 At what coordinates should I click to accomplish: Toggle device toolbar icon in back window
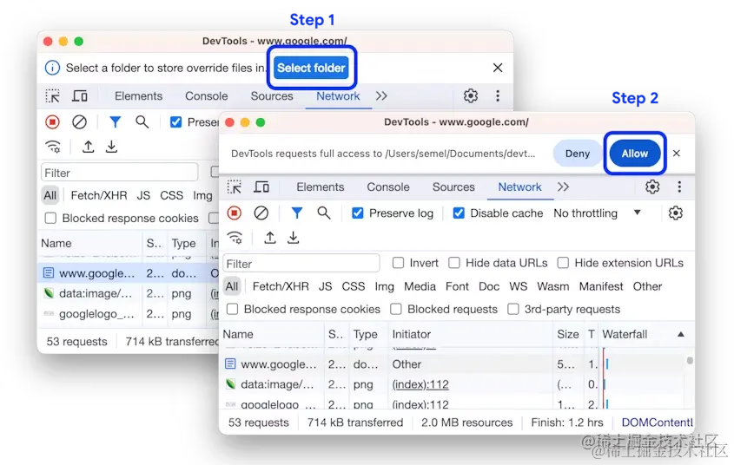coord(80,95)
